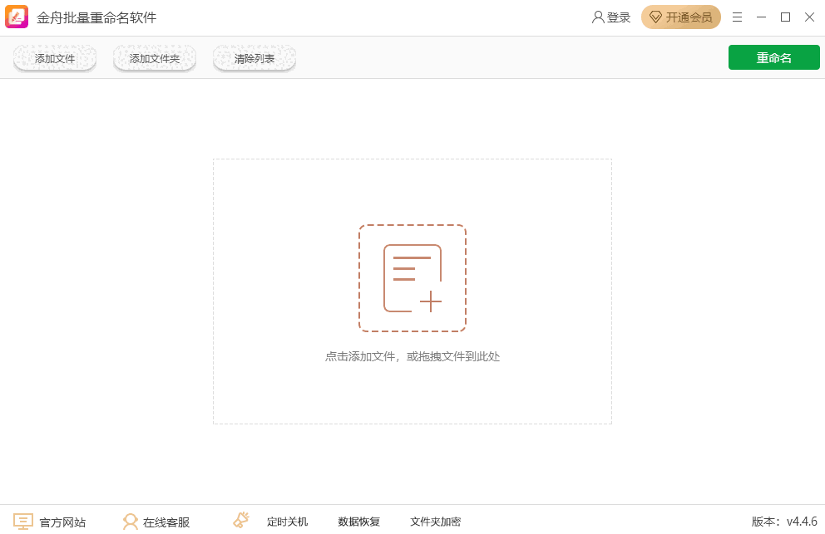Open the hamburger main menu

(x=737, y=17)
